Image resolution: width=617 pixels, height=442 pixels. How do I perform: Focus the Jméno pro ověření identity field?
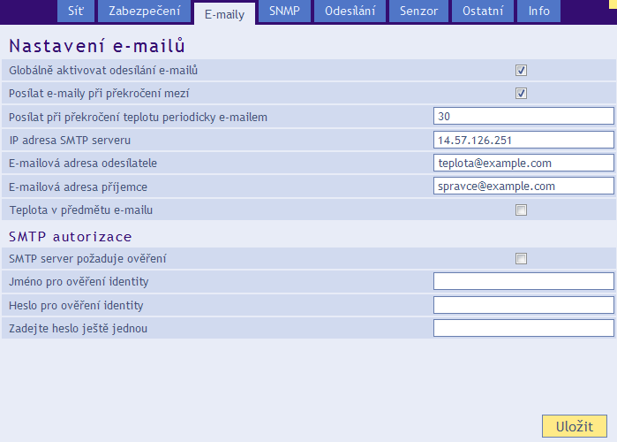point(523,281)
